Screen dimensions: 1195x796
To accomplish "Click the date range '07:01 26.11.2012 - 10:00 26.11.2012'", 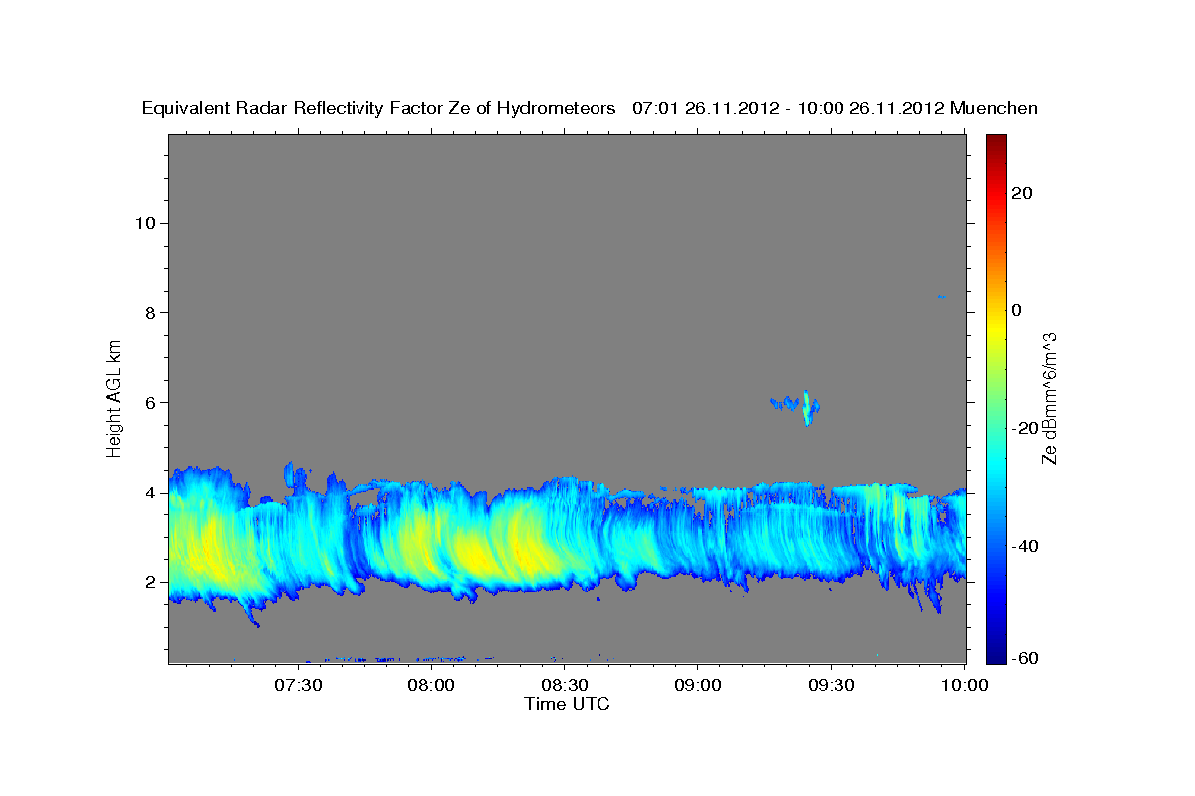I will click(789, 109).
